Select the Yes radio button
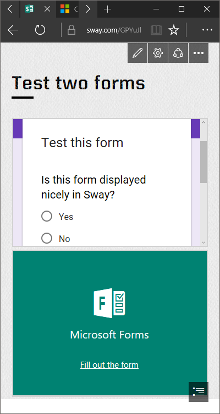Screen dimensions: 220x414 point(47,216)
